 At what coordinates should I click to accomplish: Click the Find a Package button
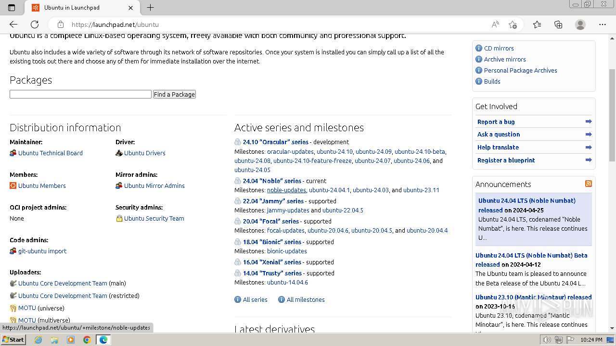(x=174, y=94)
